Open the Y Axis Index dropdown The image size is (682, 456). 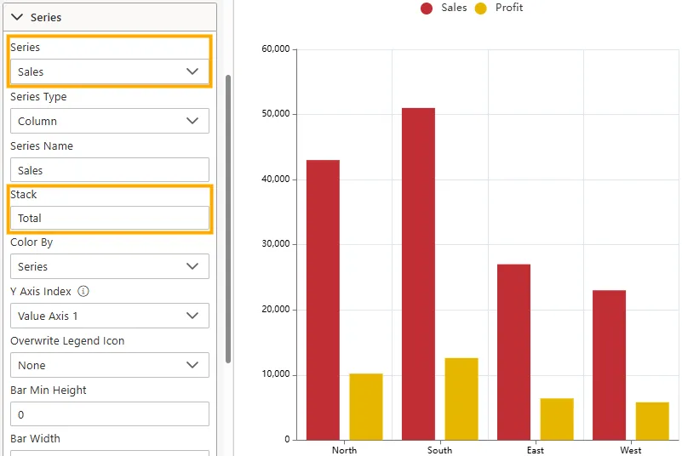click(x=109, y=316)
